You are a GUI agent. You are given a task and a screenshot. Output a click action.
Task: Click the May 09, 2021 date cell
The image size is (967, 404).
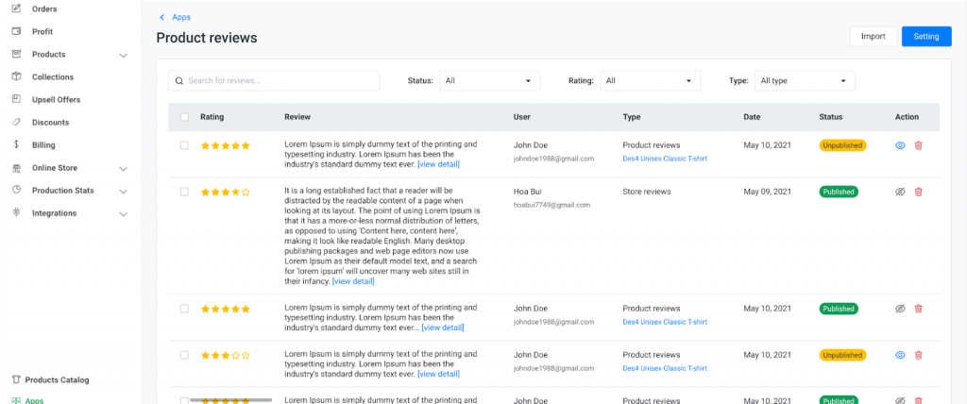point(767,192)
